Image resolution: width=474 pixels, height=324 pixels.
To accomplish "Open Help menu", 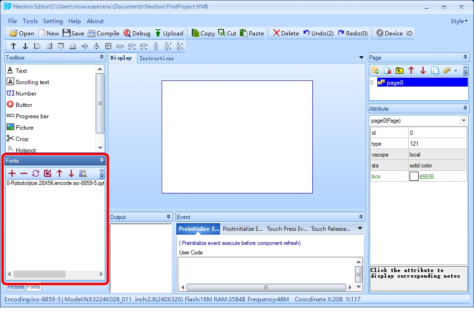I will (74, 21).
